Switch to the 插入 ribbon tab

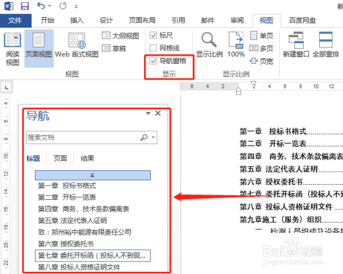[x=77, y=21]
